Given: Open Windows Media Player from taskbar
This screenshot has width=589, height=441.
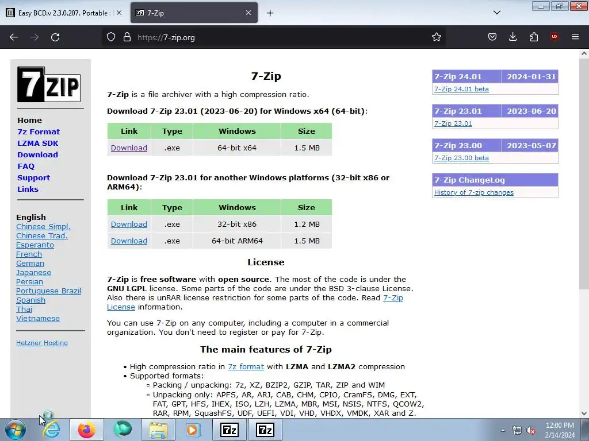Looking at the screenshot, I should [x=193, y=430].
